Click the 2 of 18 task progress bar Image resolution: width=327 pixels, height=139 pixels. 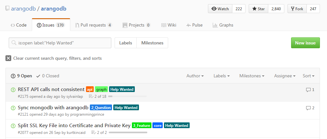pyautogui.click(x=127, y=97)
